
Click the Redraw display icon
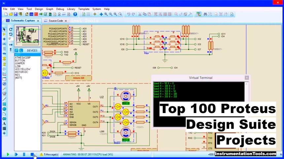(84, 14)
